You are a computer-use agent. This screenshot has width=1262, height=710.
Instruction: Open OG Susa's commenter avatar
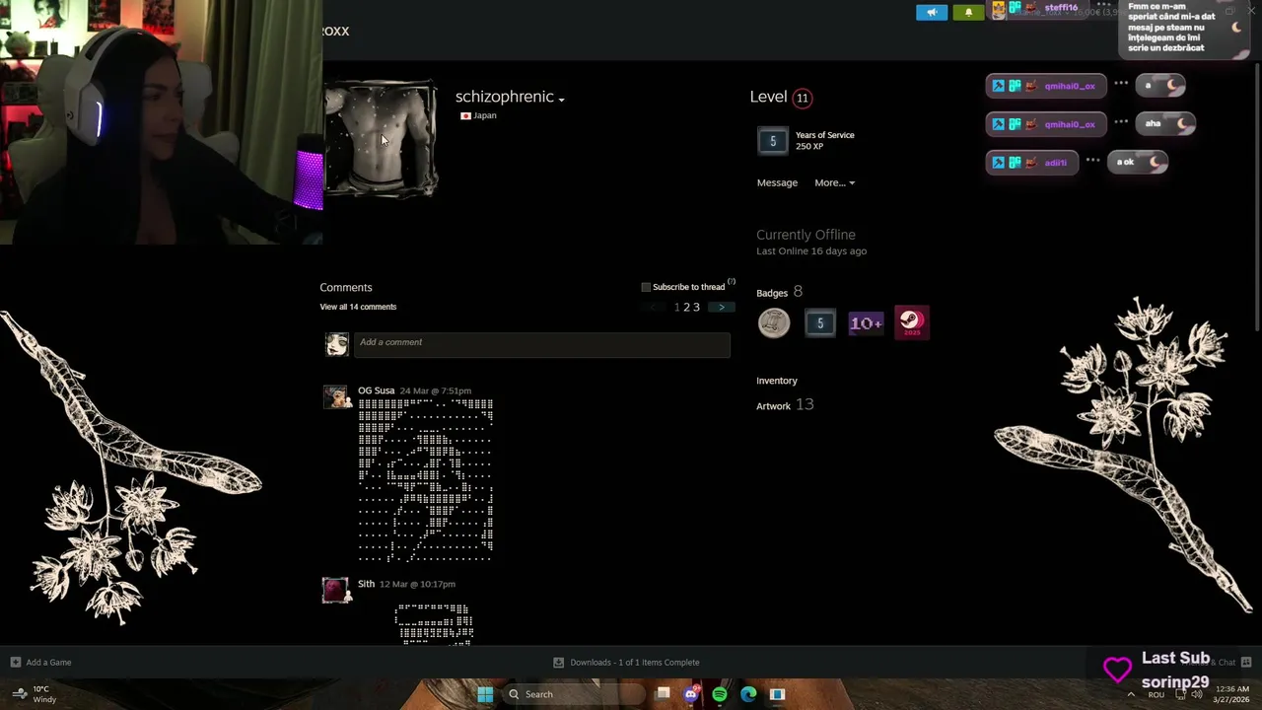[336, 396]
